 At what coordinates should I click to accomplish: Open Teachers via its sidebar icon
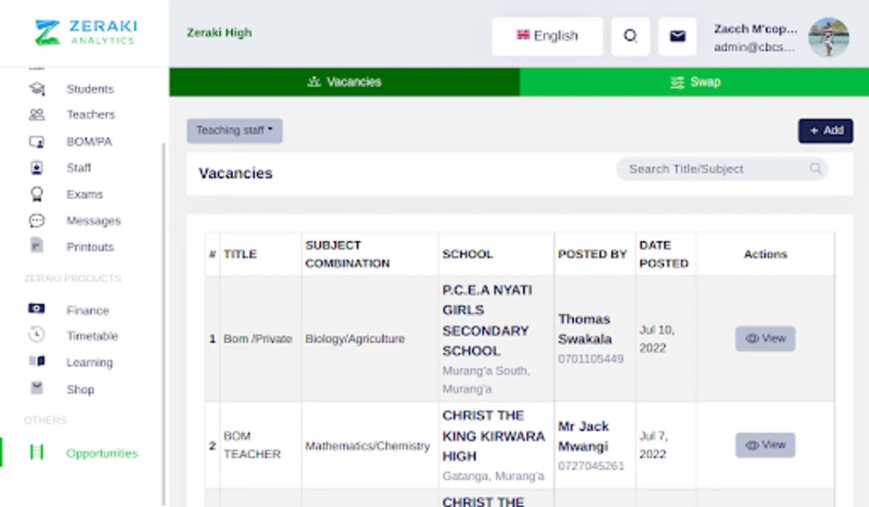pyautogui.click(x=37, y=114)
